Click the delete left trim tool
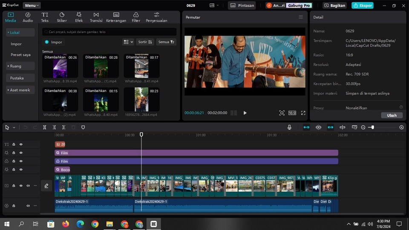Screen dimensions: 409x230 (54, 127)
